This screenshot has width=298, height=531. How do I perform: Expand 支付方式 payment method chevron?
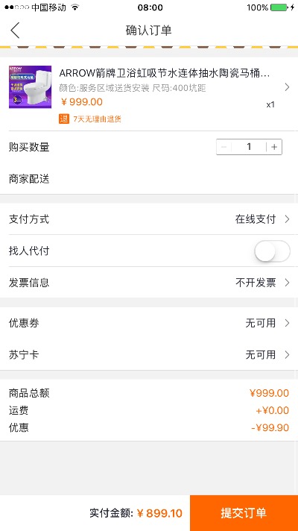coord(287,219)
